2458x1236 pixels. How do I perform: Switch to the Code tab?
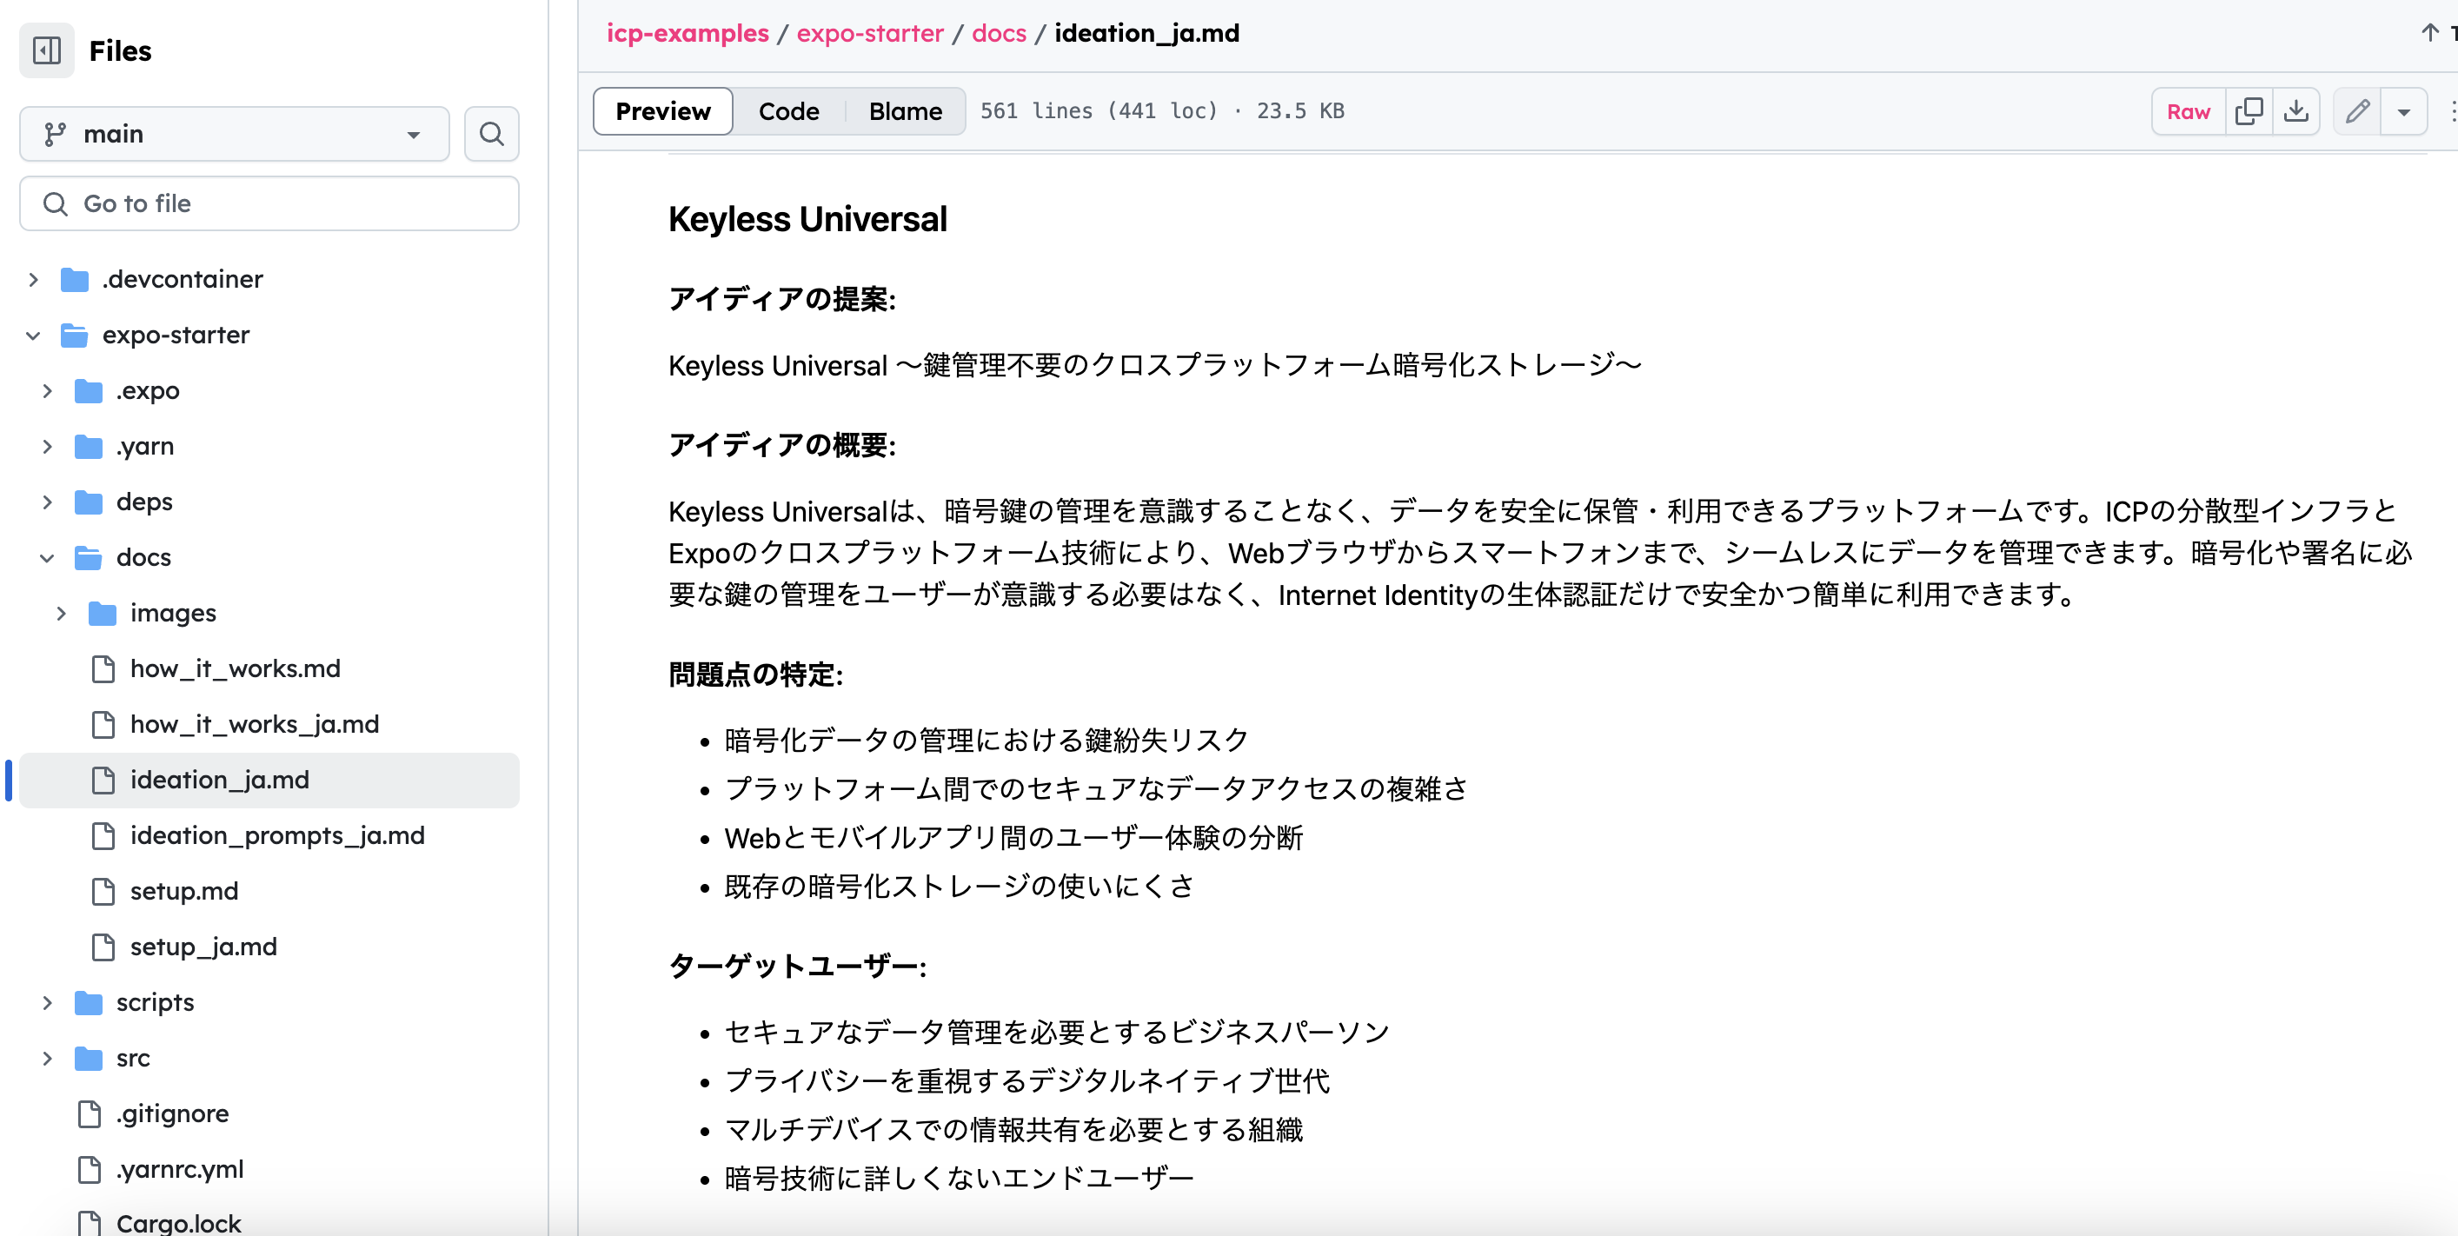789,110
